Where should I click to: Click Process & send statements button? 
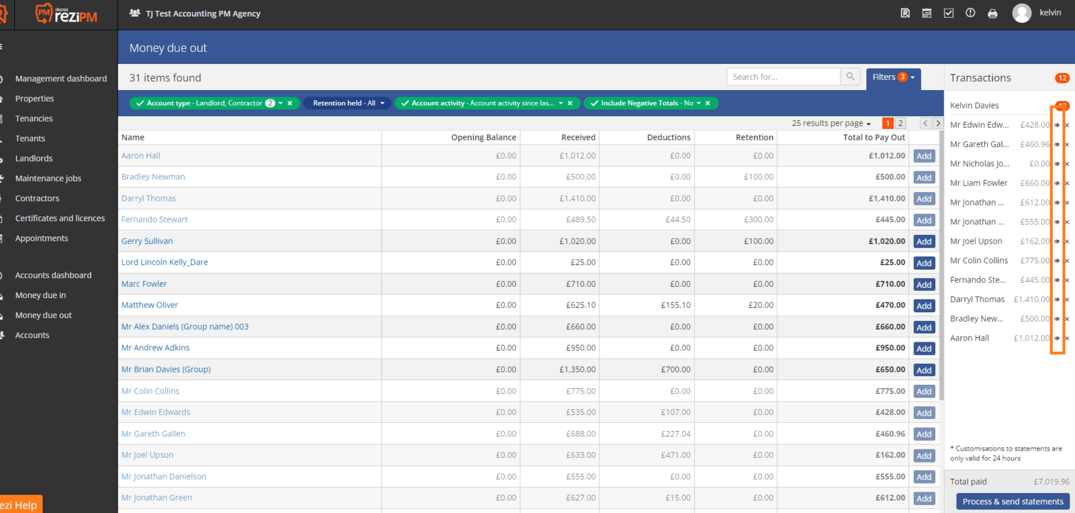[1013, 502]
